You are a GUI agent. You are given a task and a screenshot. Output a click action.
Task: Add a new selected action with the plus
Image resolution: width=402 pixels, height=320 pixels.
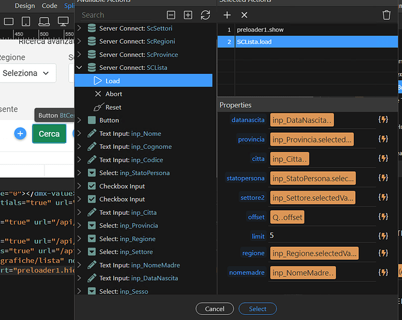click(x=227, y=15)
